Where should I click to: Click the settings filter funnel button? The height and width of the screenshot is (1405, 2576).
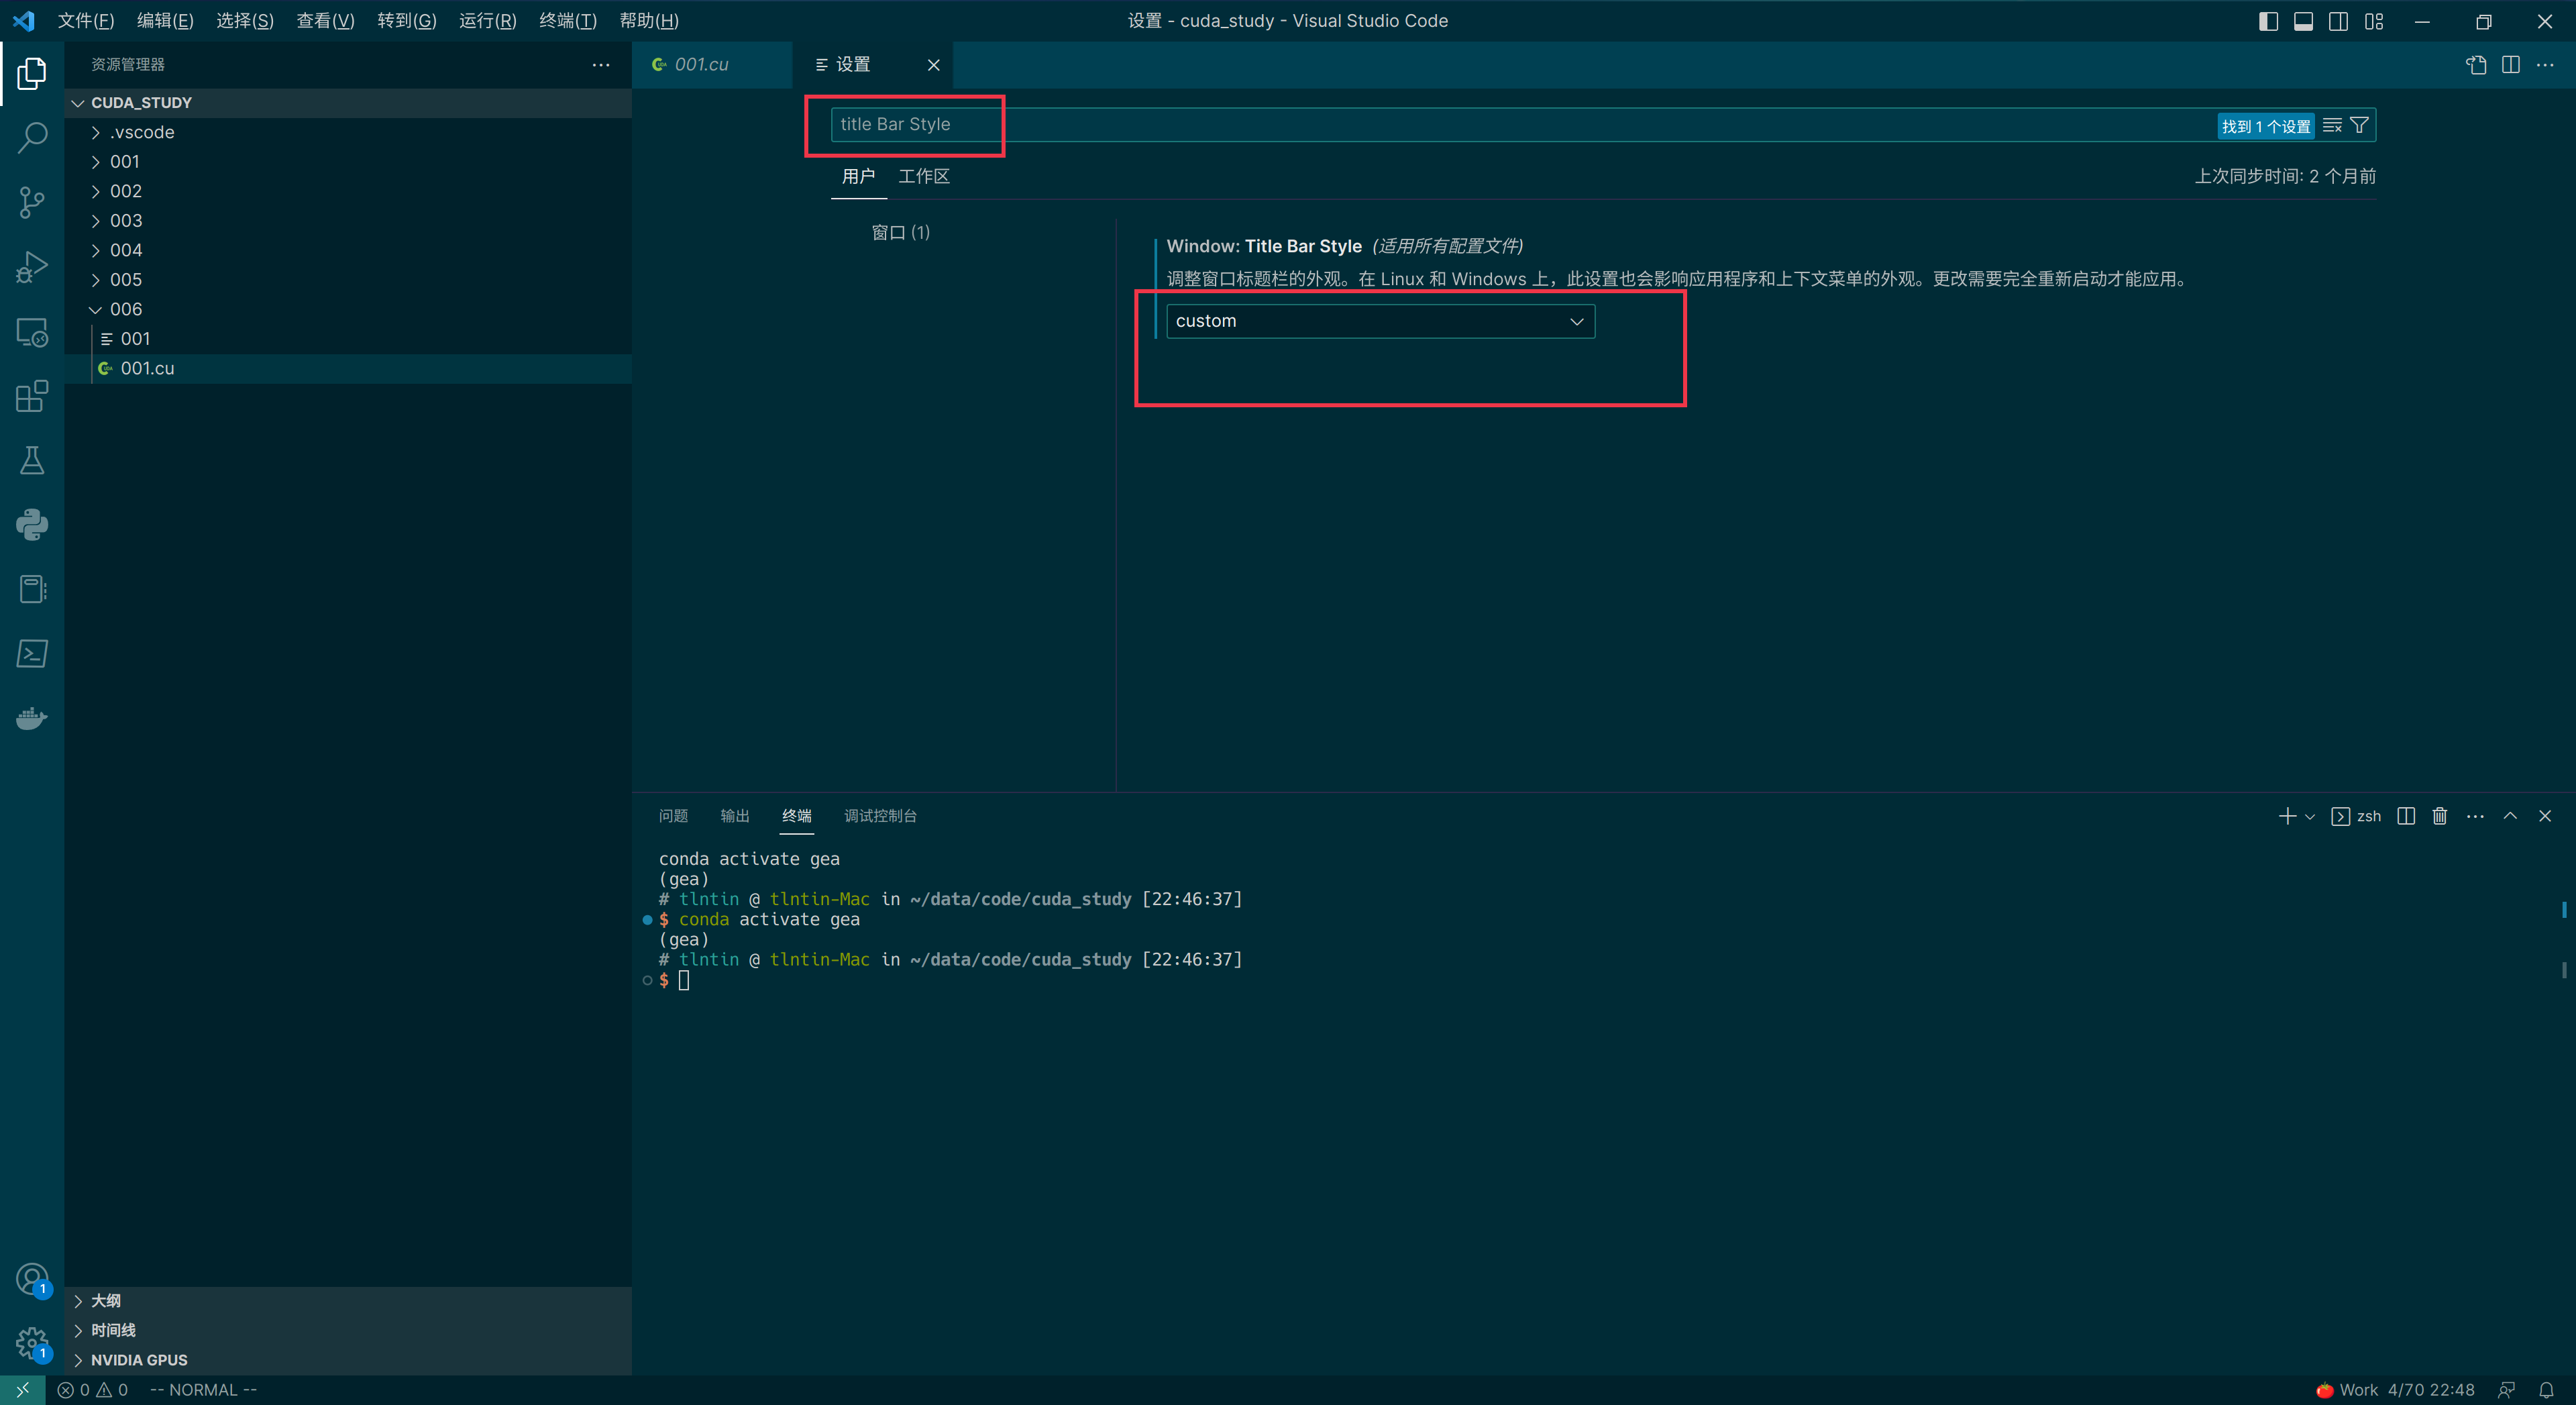click(2359, 125)
